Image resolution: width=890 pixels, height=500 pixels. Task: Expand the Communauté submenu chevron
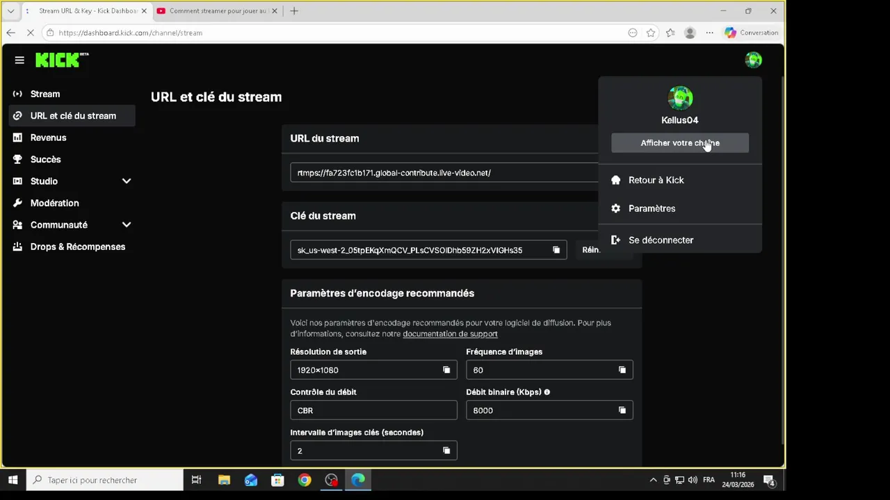click(x=127, y=225)
